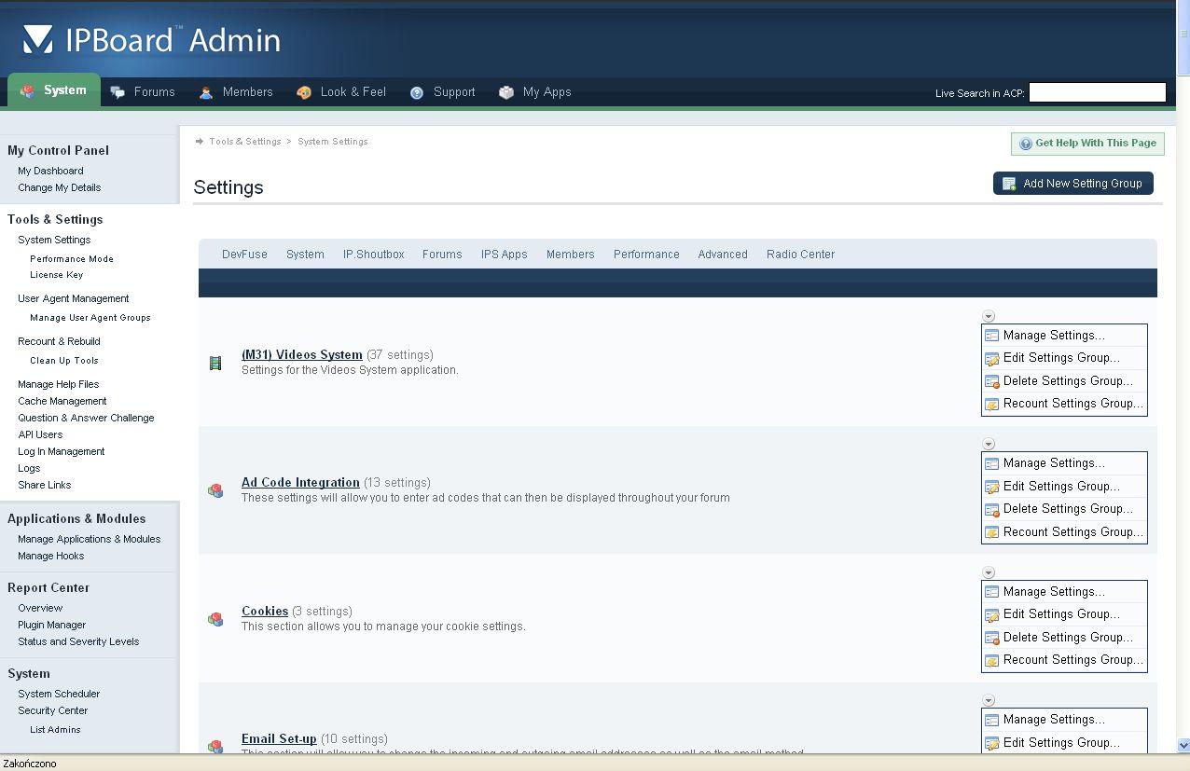Image resolution: width=1190 pixels, height=771 pixels.
Task: Toggle the Cookies group menu arrow
Action: click(989, 572)
